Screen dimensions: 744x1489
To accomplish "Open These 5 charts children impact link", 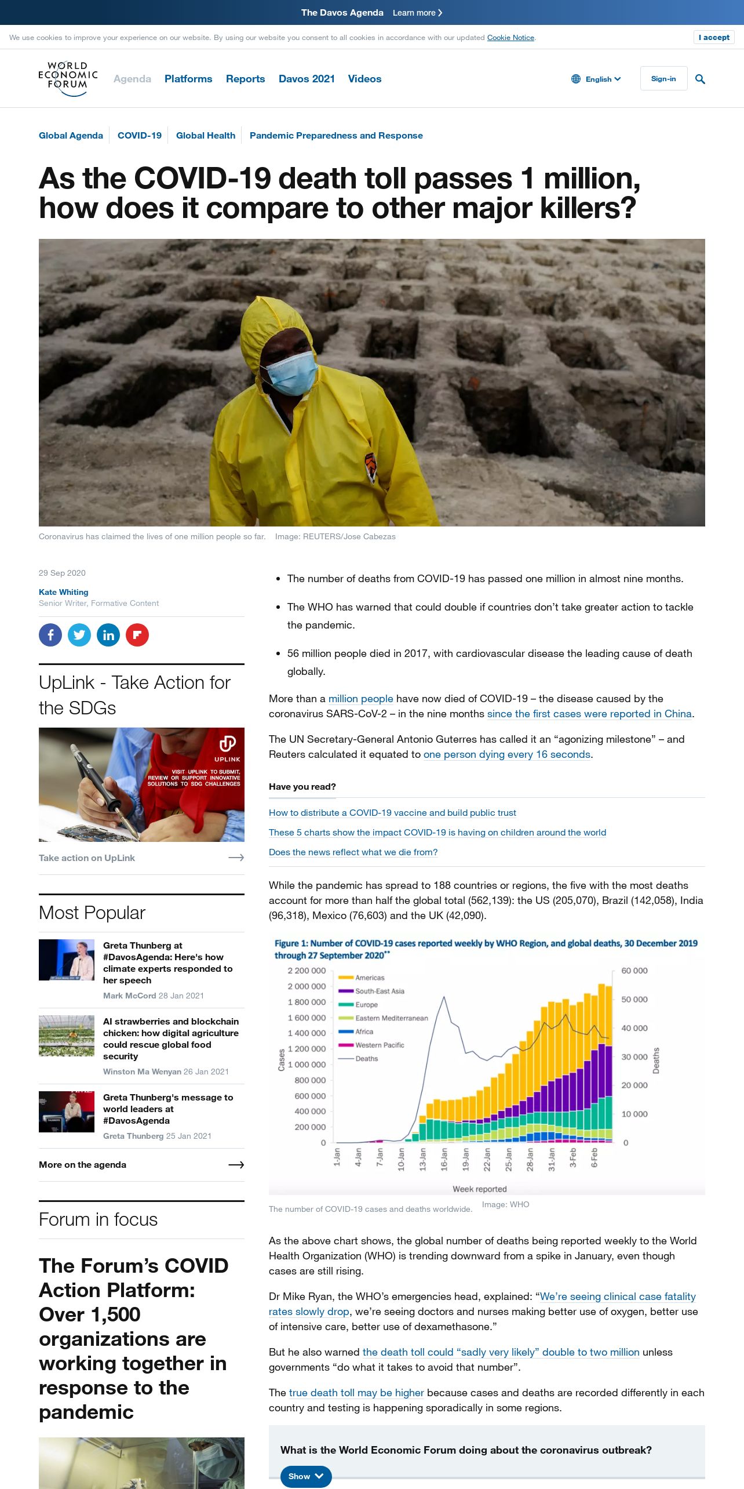I will 437,833.
